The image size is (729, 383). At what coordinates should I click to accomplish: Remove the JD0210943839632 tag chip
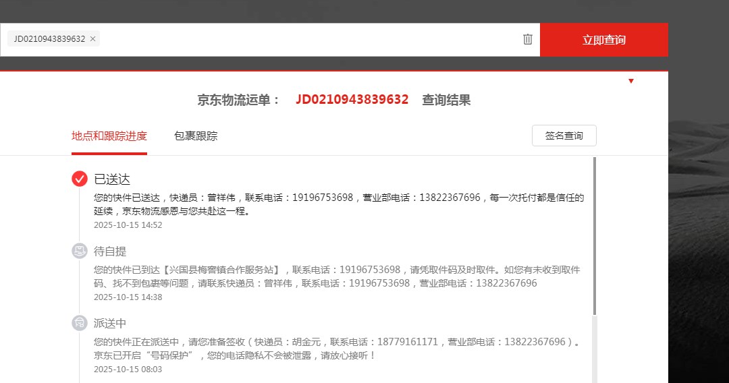click(x=92, y=39)
